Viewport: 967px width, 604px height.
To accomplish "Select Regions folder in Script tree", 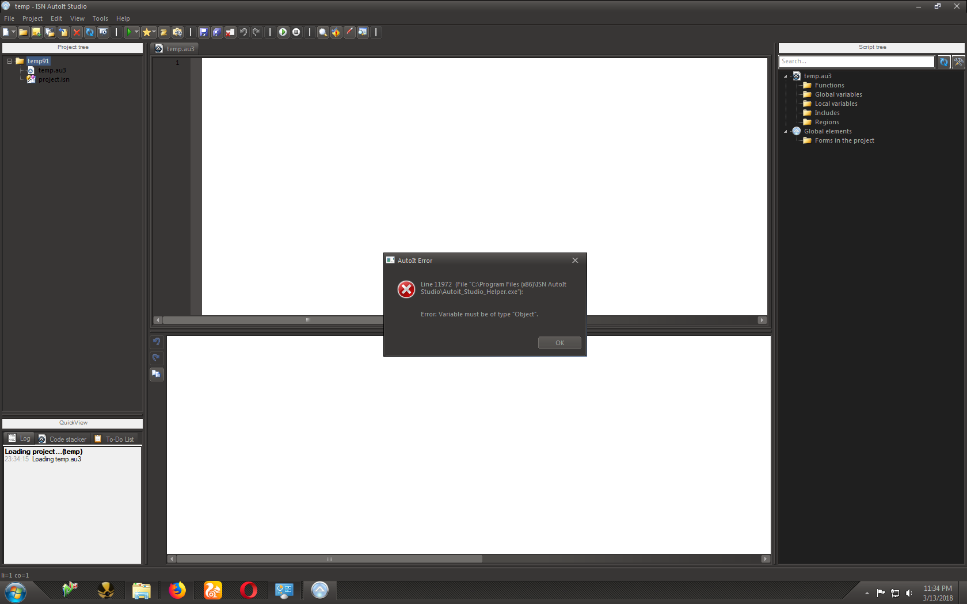I will 827,122.
